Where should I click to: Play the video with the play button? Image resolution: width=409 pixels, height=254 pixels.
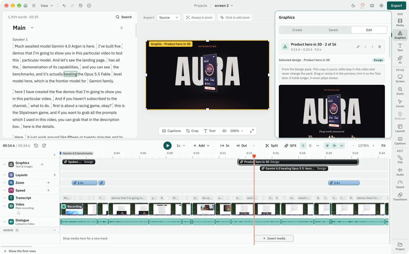click(x=167, y=145)
